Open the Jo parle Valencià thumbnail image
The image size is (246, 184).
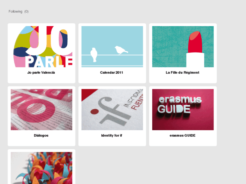(x=41, y=47)
